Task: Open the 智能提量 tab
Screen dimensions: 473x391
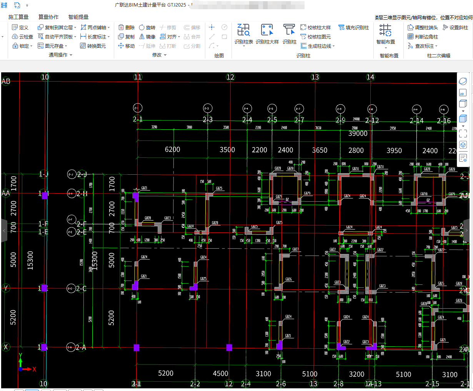Action: (78, 17)
